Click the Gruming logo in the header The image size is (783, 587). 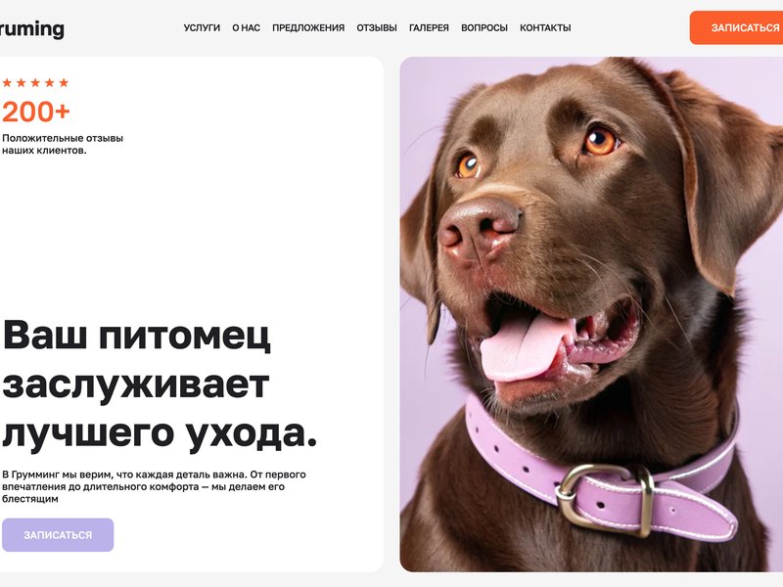click(32, 29)
